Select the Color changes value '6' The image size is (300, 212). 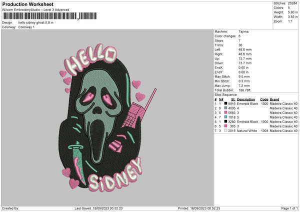[239, 36]
